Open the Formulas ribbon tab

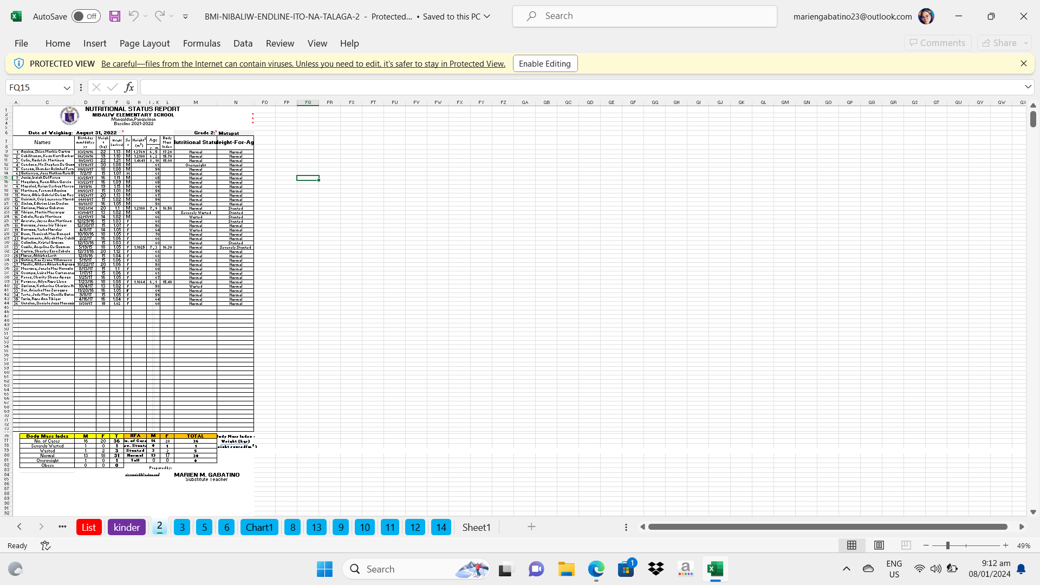pos(201,43)
